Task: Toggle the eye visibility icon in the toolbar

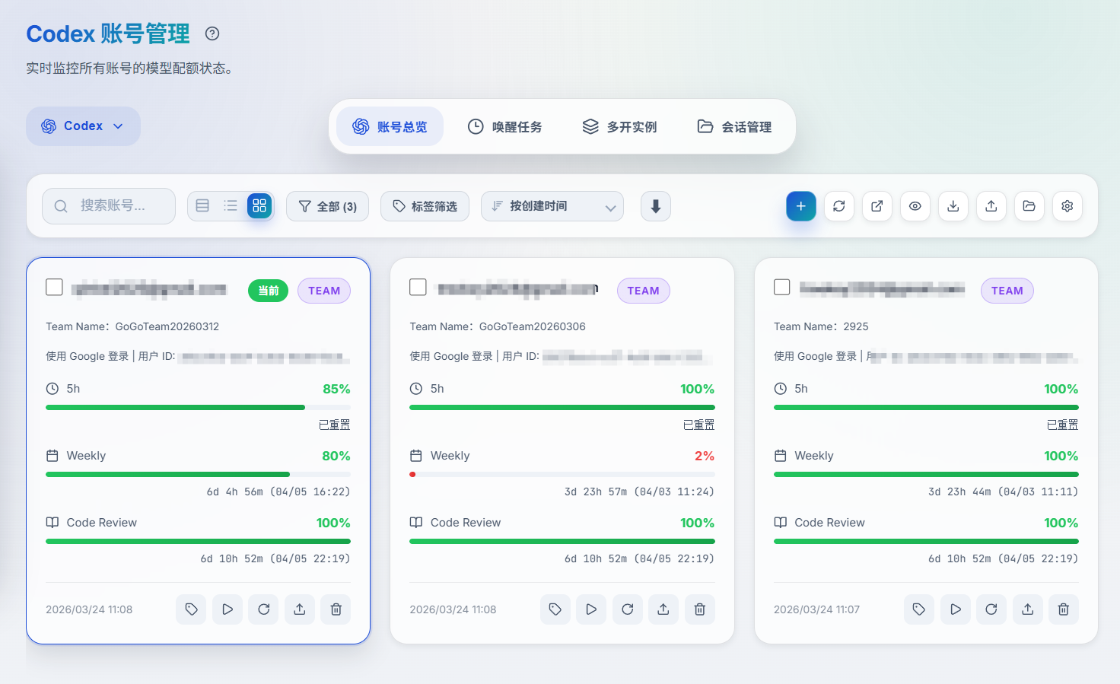Action: pyautogui.click(x=915, y=206)
